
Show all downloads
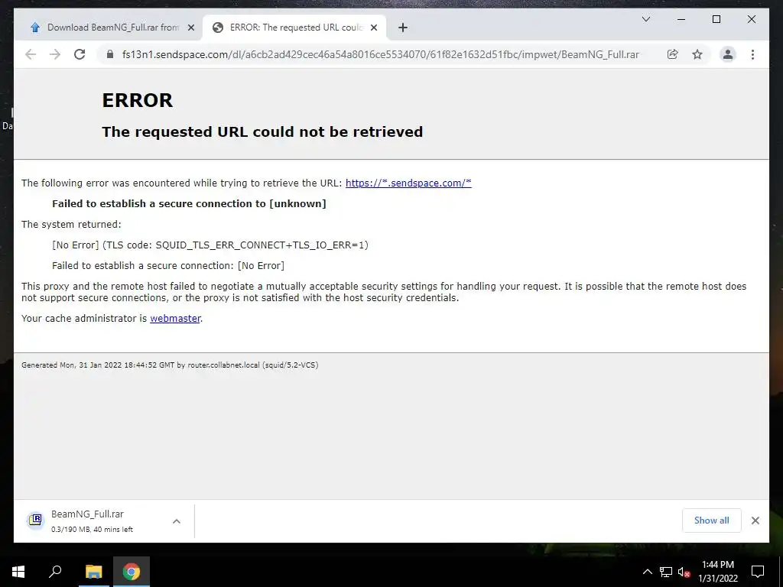(x=711, y=521)
